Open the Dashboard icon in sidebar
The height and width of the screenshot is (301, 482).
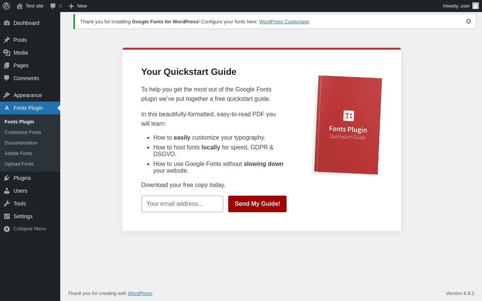tap(7, 23)
